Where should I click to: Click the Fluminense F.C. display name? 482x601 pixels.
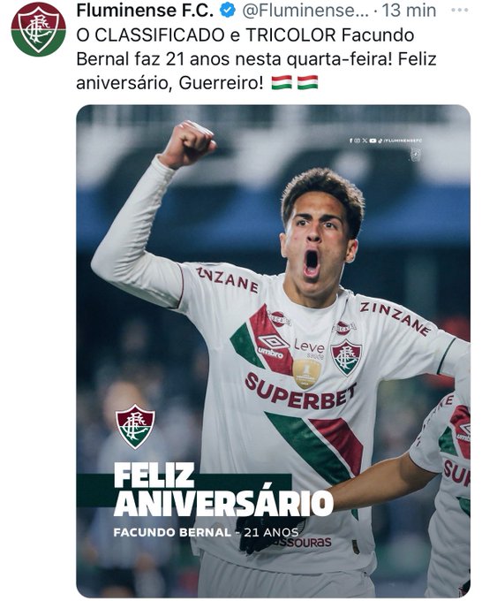point(145,11)
